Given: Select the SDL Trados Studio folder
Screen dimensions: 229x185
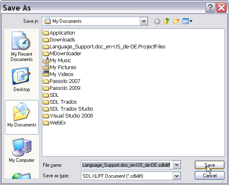Looking at the screenshot, I should (68, 109).
